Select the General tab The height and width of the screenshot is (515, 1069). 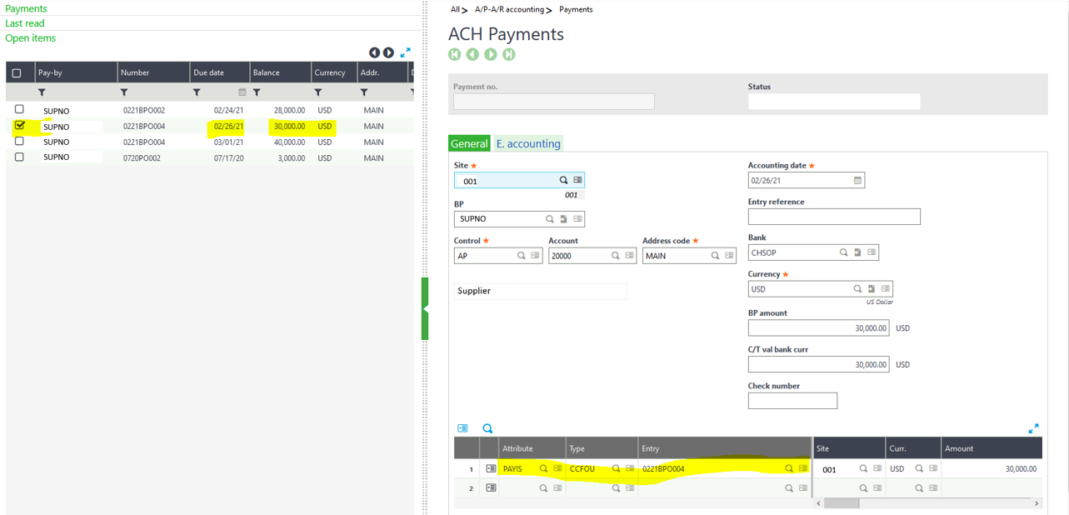[469, 143]
